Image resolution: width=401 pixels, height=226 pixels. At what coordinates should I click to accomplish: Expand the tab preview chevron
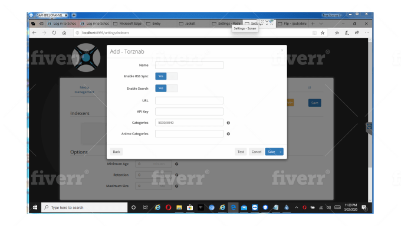tap(321, 24)
